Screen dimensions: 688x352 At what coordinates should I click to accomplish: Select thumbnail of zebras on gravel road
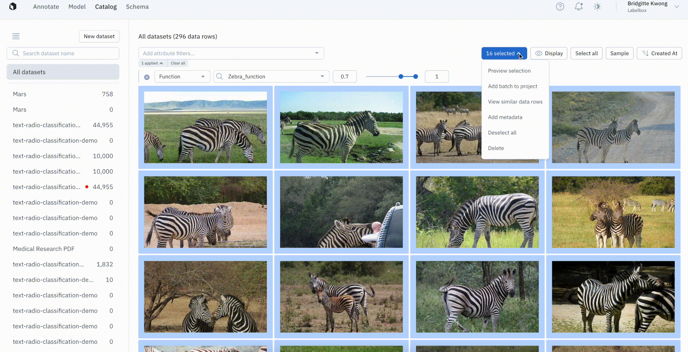point(613,127)
